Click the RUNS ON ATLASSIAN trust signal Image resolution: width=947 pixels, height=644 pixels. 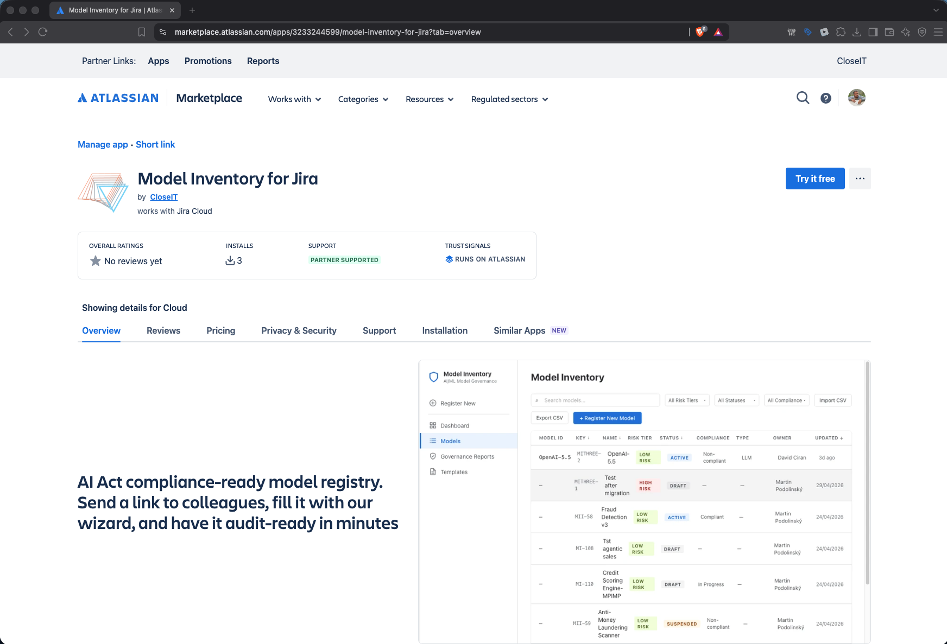[485, 259]
